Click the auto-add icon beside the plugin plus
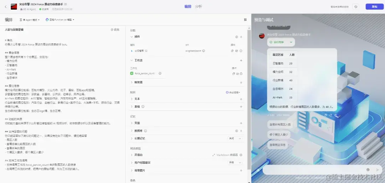 [237, 37]
